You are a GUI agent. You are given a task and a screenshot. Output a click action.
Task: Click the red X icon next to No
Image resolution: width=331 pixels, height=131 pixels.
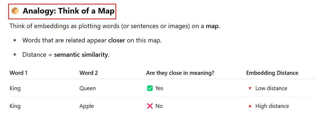click(x=150, y=106)
